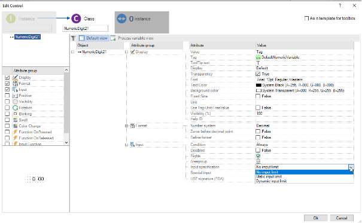Switch to Default view tab

[x=93, y=38]
